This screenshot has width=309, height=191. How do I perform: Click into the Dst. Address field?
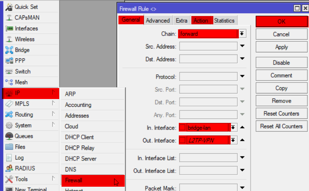point(208,59)
